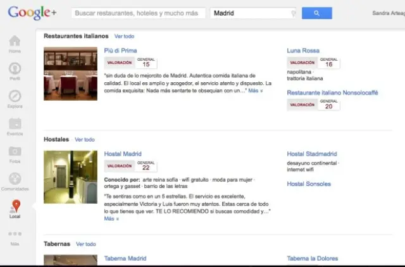The height and width of the screenshot is (267, 405).
Task: Open the Luna Rossa restaurant link
Action: click(x=303, y=51)
